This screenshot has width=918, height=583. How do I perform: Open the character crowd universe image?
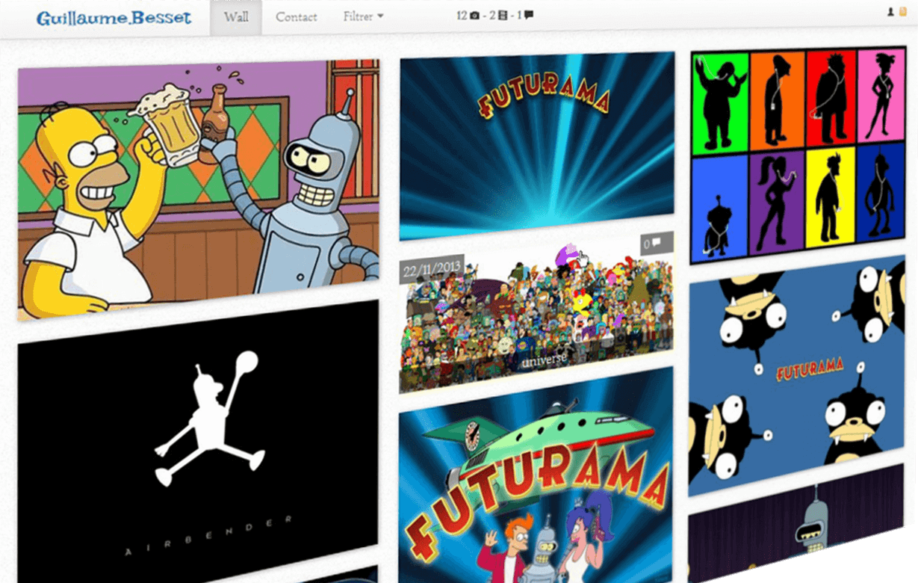[536, 321]
